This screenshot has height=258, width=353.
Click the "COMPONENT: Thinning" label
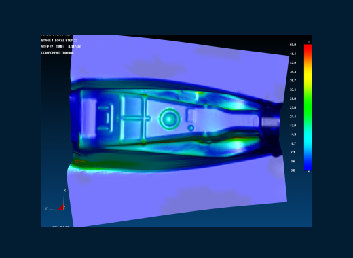tap(57, 53)
